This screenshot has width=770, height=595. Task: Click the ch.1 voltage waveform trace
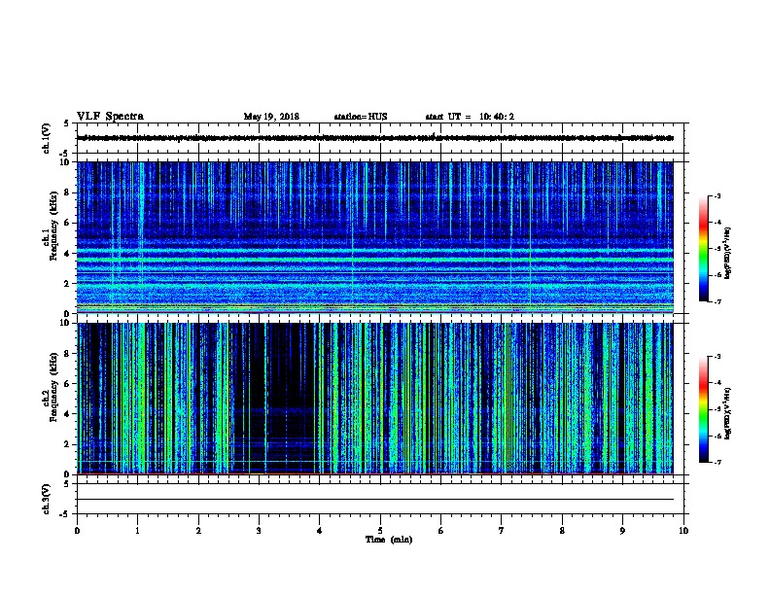(375, 138)
